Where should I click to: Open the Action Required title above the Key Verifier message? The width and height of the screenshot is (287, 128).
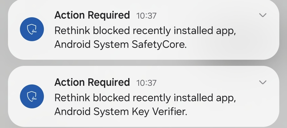92,82
